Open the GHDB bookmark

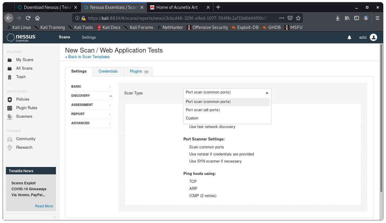click(x=271, y=27)
